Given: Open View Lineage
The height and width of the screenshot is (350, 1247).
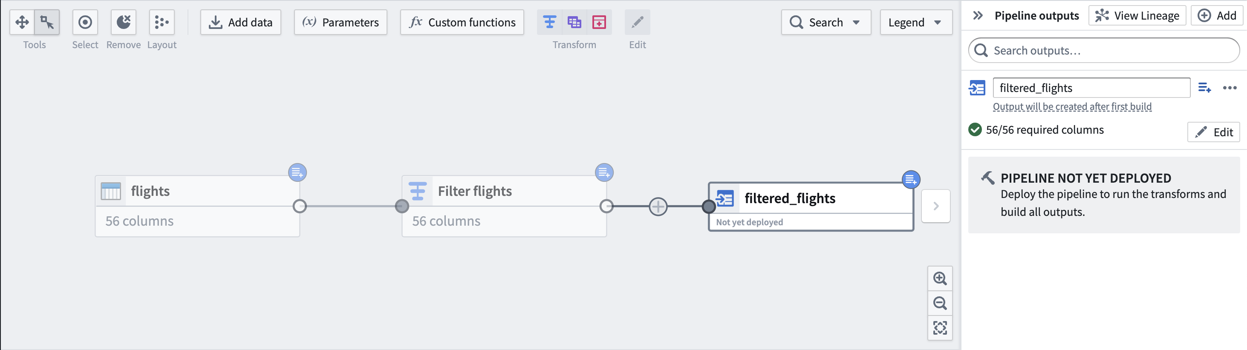Looking at the screenshot, I should [1137, 15].
